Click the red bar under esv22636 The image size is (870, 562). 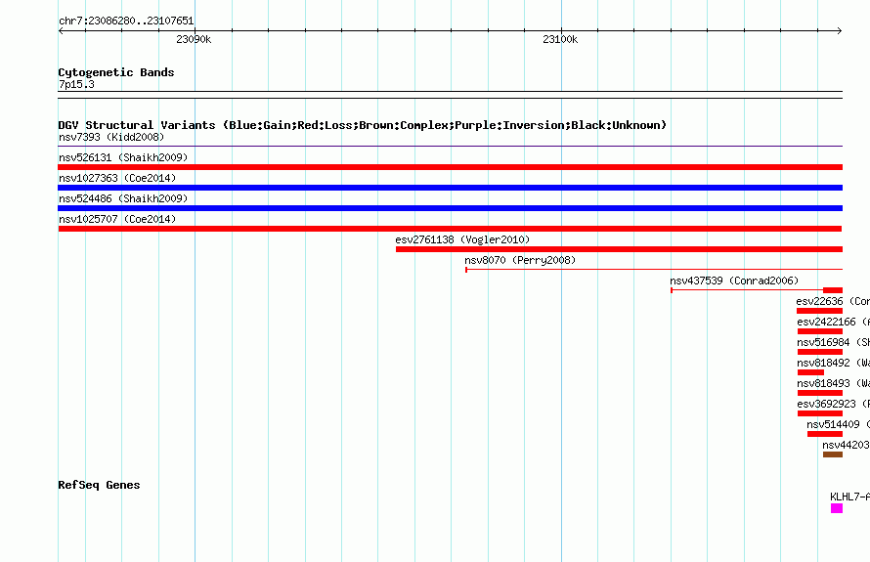819,311
